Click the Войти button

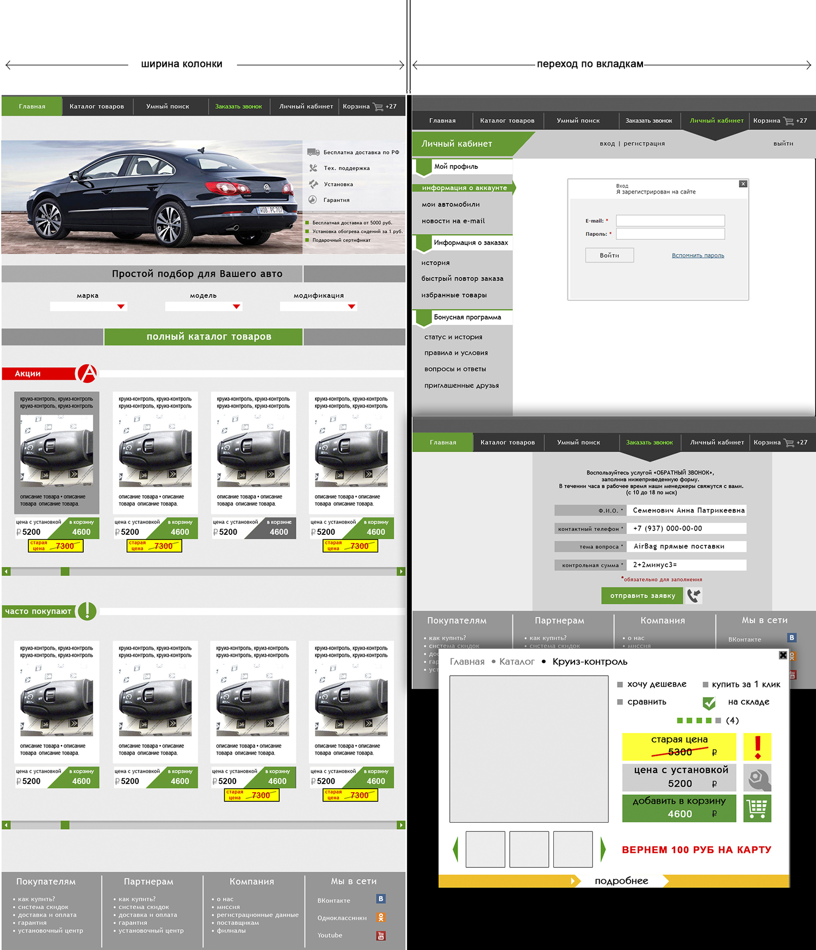(609, 255)
